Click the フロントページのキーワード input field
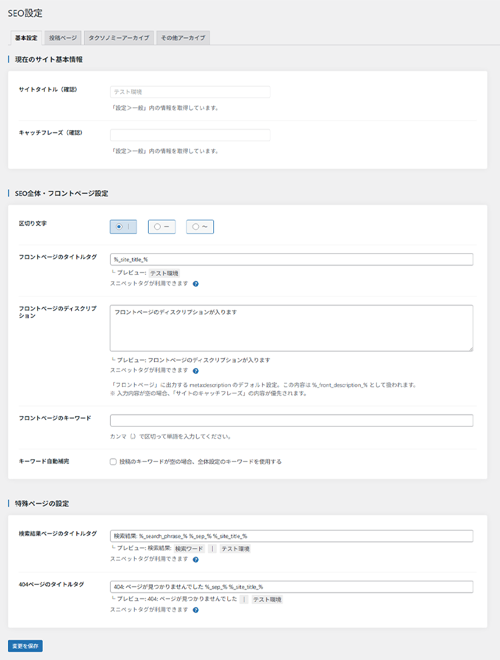The height and width of the screenshot is (660, 500). click(x=291, y=420)
